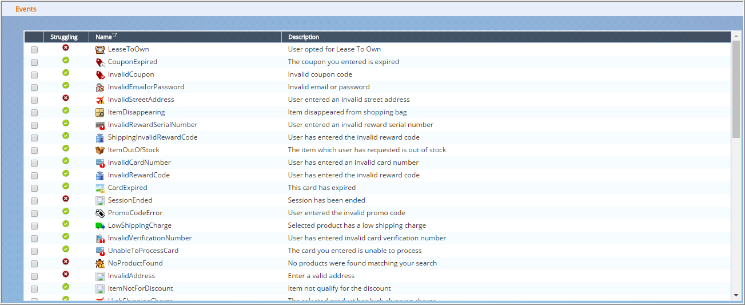The height and width of the screenshot is (305, 745).
Task: Click the PromoCodeError tag icon
Action: click(100, 213)
